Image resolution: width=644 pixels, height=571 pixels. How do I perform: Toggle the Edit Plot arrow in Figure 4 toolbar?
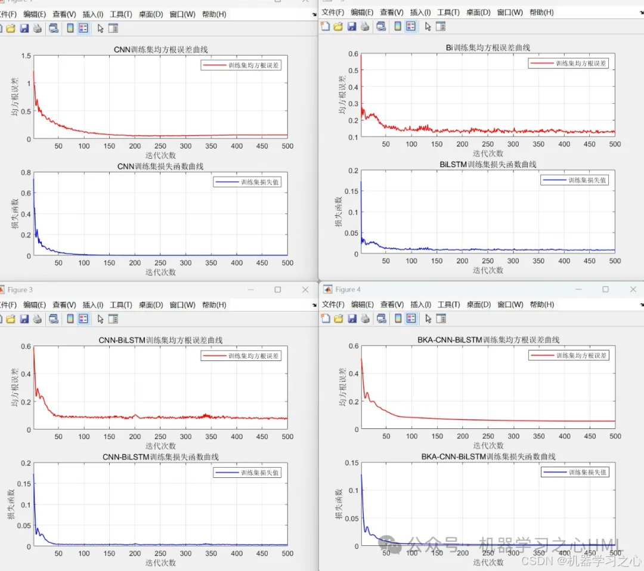click(428, 319)
